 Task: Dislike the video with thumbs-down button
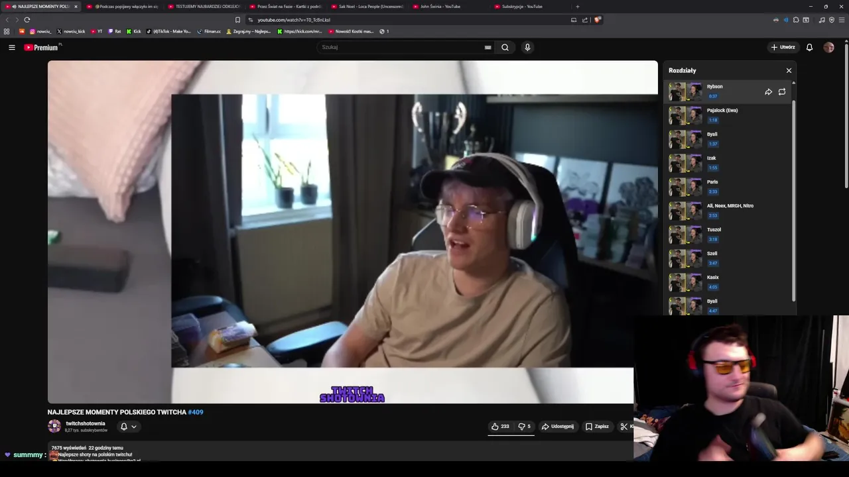(x=524, y=427)
